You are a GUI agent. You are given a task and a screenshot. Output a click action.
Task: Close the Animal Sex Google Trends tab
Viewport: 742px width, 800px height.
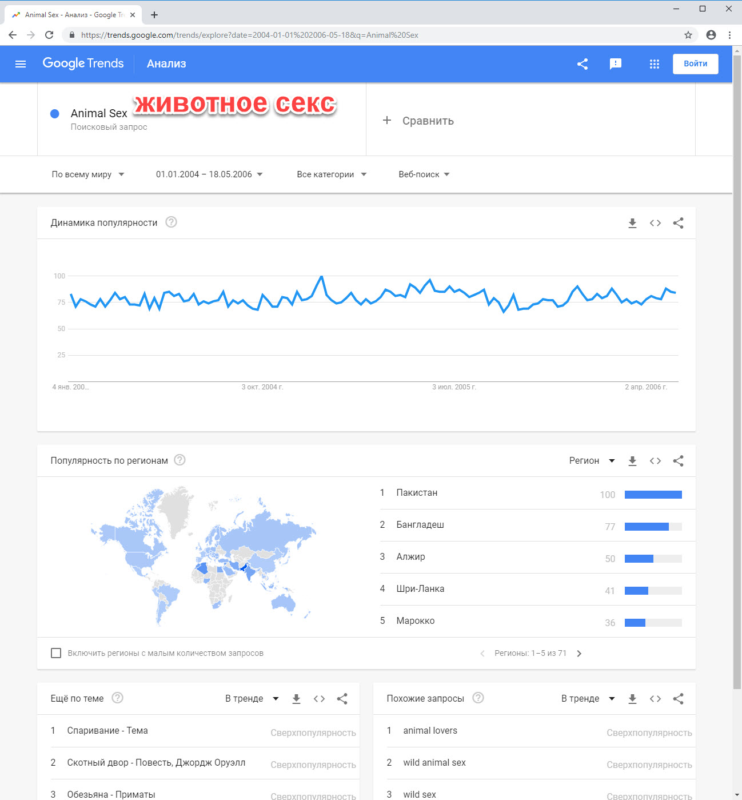click(x=133, y=15)
